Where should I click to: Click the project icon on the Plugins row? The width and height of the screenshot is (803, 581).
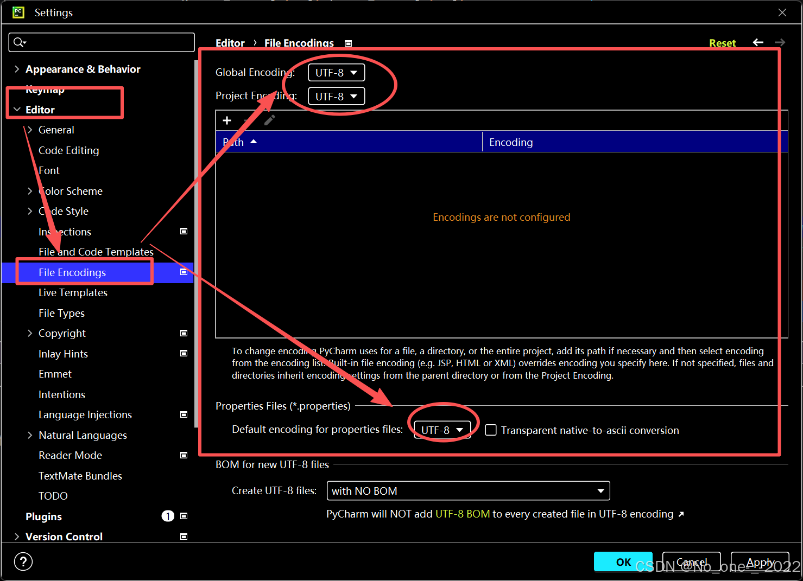click(x=184, y=516)
